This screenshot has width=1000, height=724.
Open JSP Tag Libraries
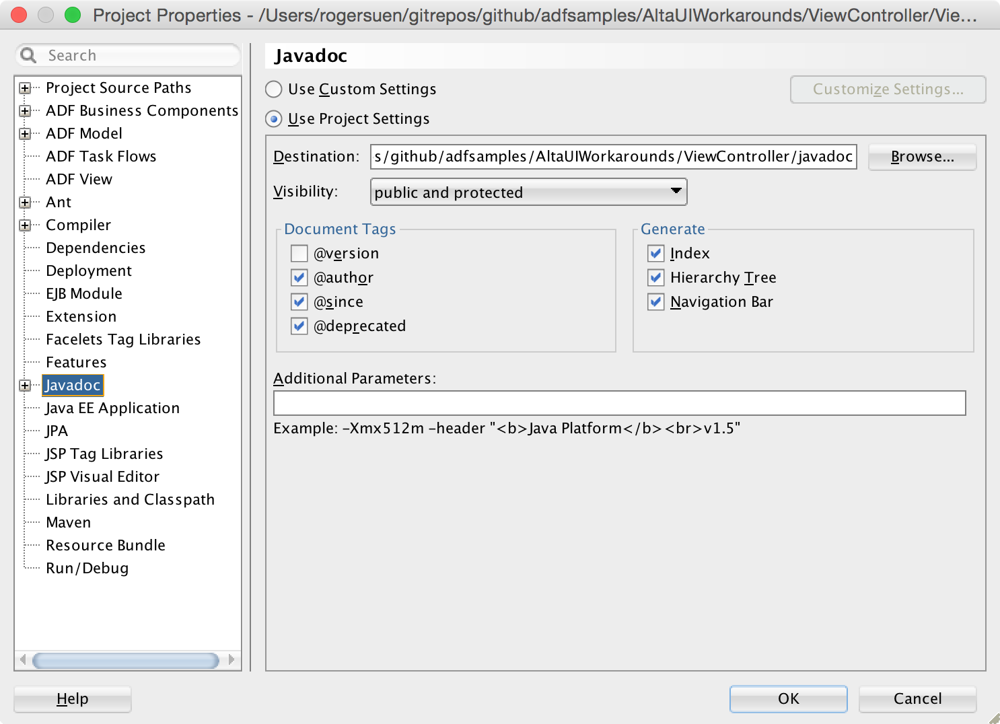(x=104, y=454)
